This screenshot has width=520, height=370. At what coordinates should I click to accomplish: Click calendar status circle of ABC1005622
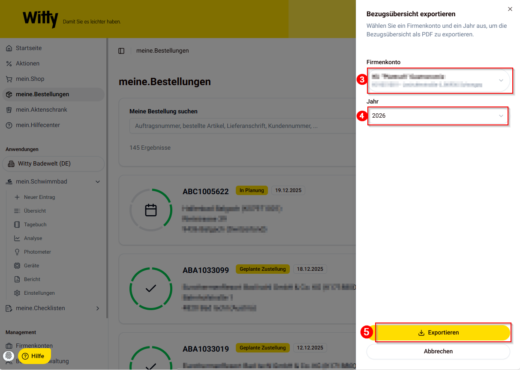coord(151,210)
